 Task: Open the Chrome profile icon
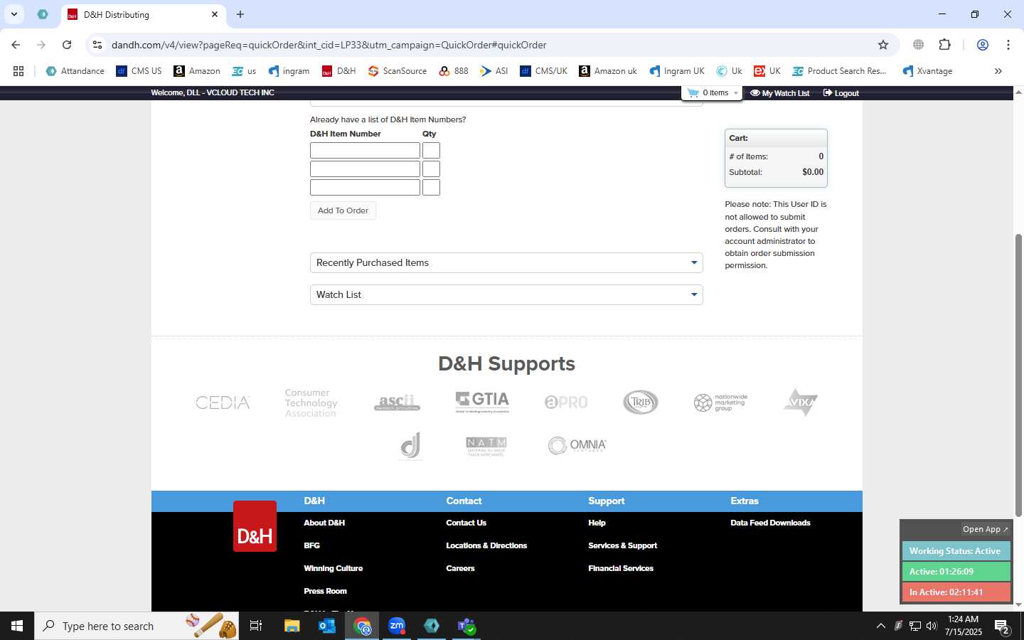click(x=983, y=45)
